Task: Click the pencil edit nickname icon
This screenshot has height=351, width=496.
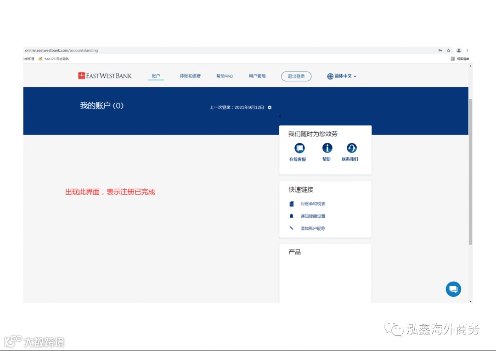Action: click(x=292, y=228)
